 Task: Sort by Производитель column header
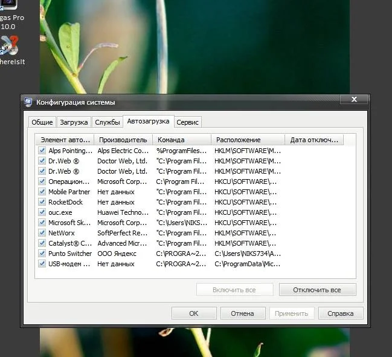123,140
